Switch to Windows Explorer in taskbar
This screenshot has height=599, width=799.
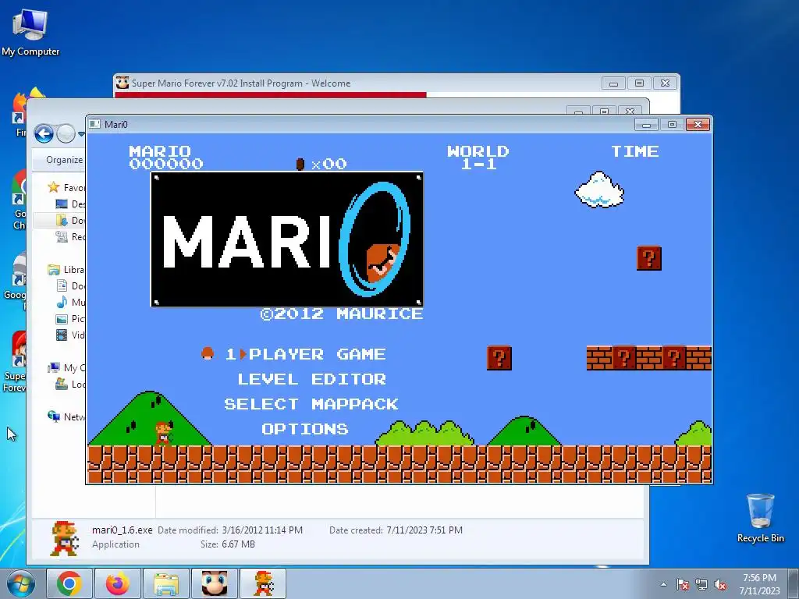pos(166,583)
